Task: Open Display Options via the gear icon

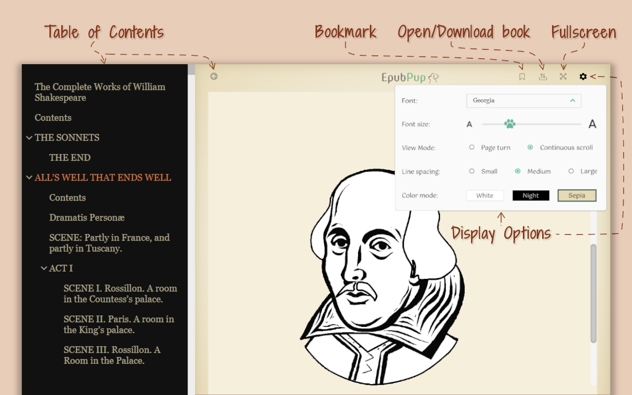Action: pyautogui.click(x=583, y=77)
